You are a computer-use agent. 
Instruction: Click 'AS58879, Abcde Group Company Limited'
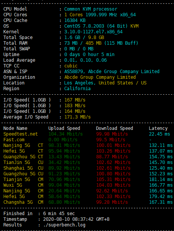[x=112, y=72]
